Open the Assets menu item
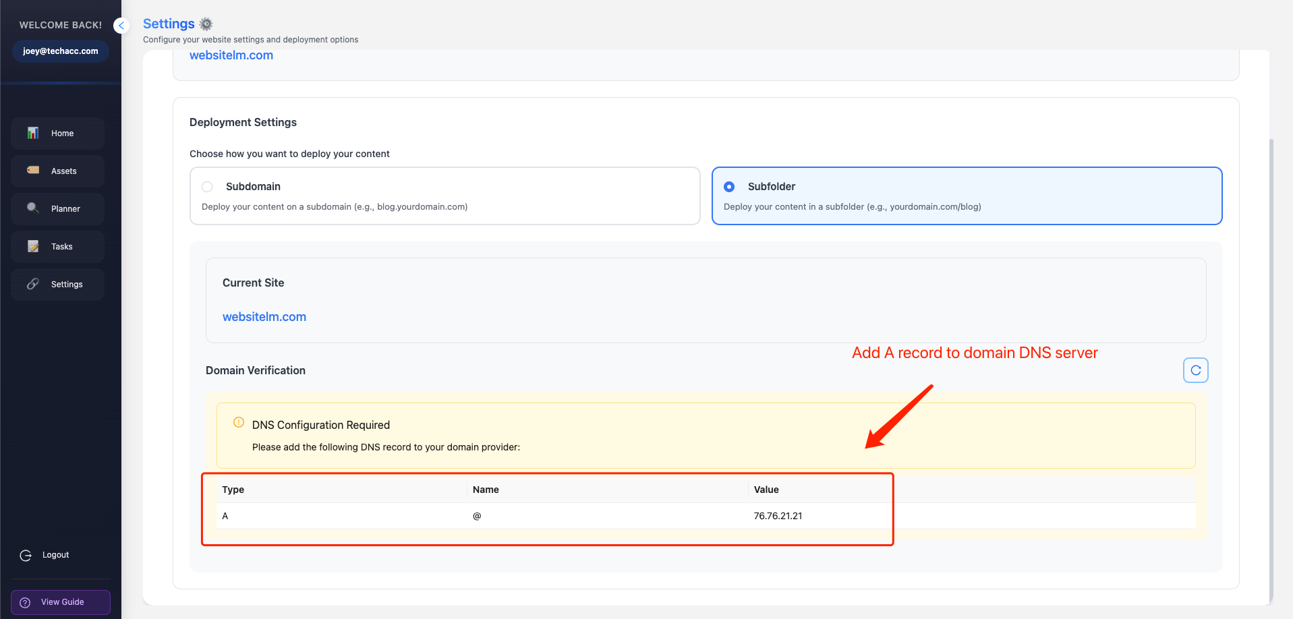Screen dimensions: 1293x619 [x=57, y=171]
